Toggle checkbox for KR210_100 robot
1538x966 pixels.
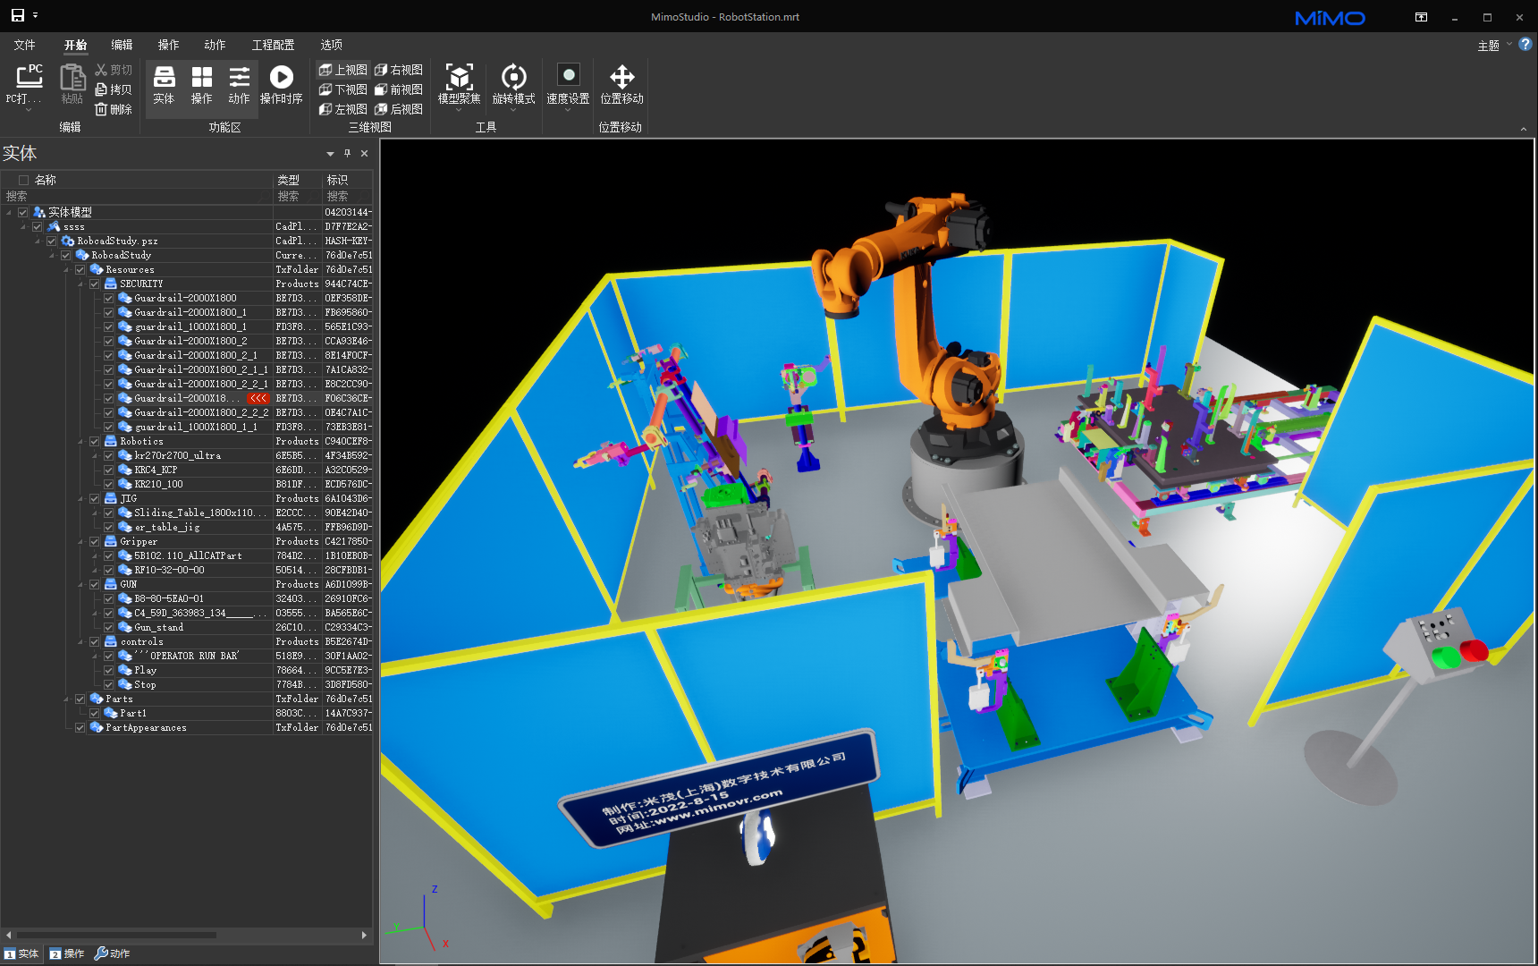click(x=109, y=485)
